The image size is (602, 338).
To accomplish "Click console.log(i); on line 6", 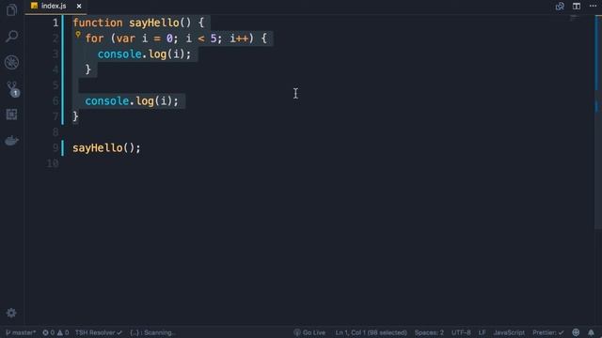I will [x=132, y=101].
